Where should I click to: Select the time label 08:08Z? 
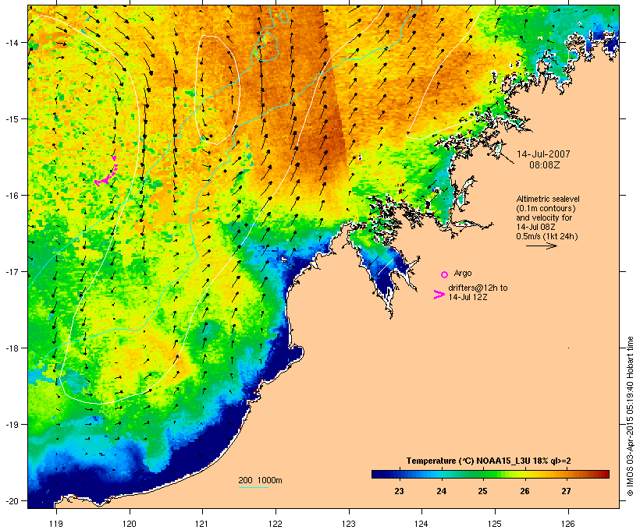tap(545, 165)
